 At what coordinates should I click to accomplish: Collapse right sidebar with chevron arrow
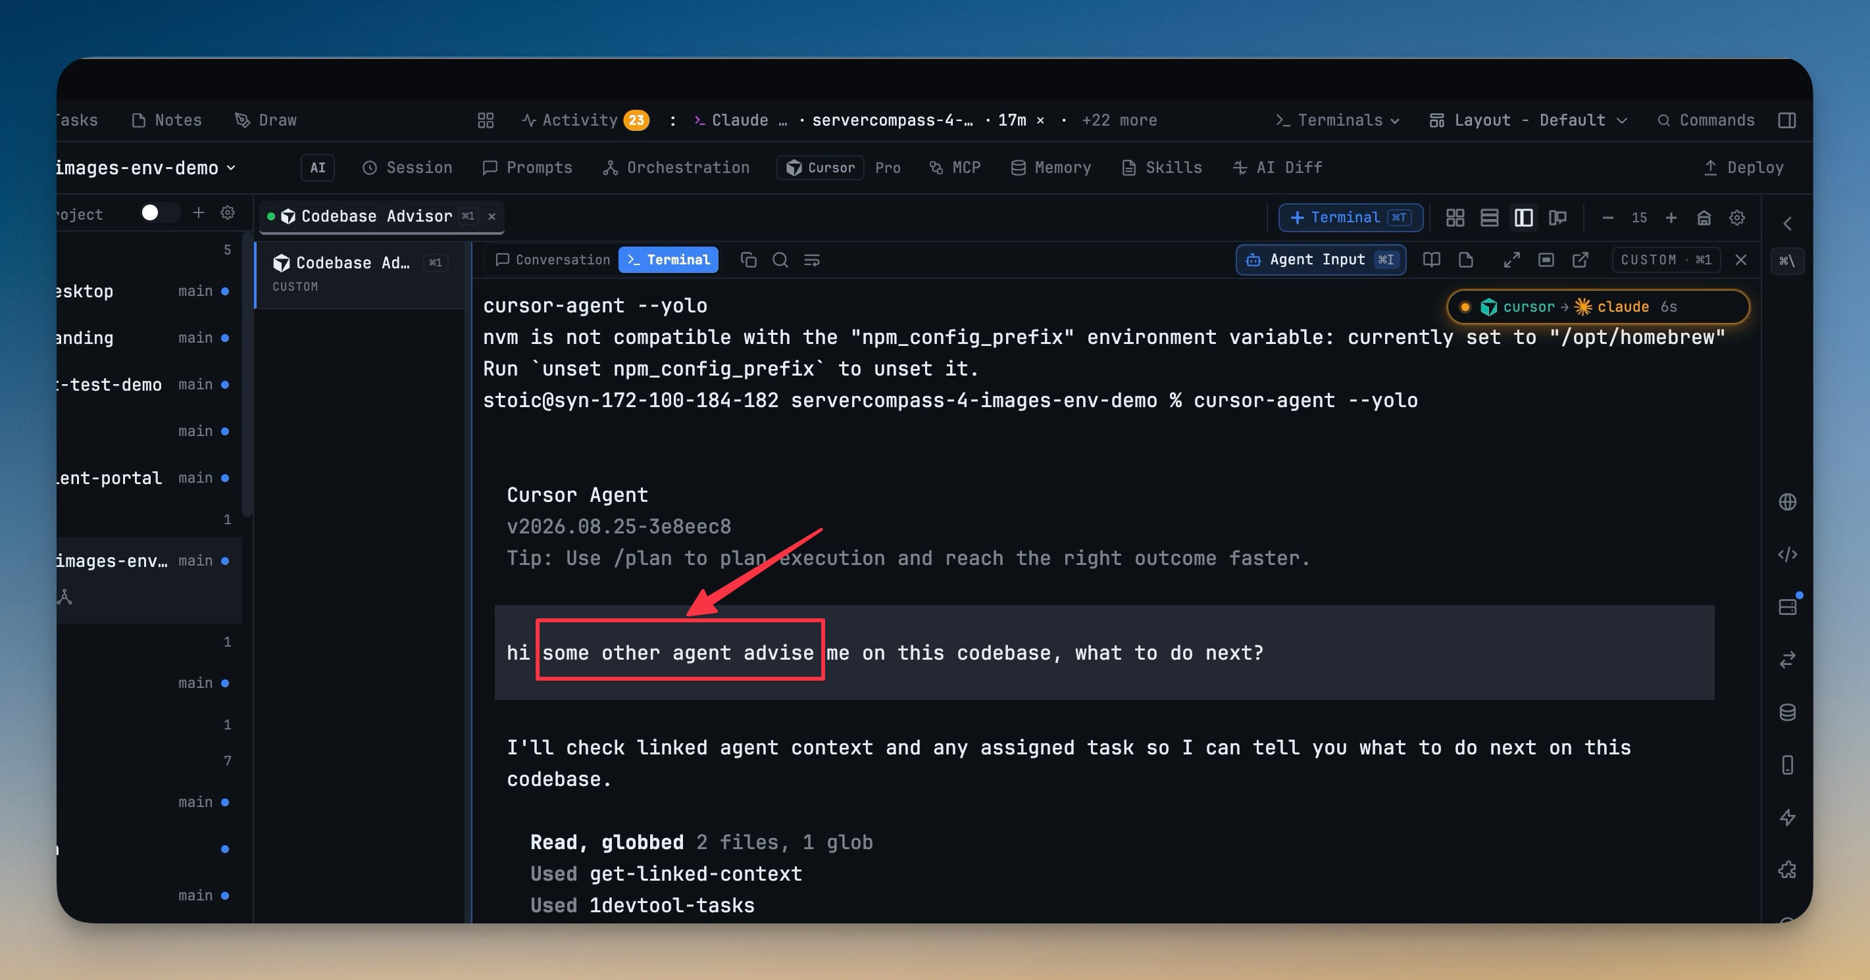1787,224
